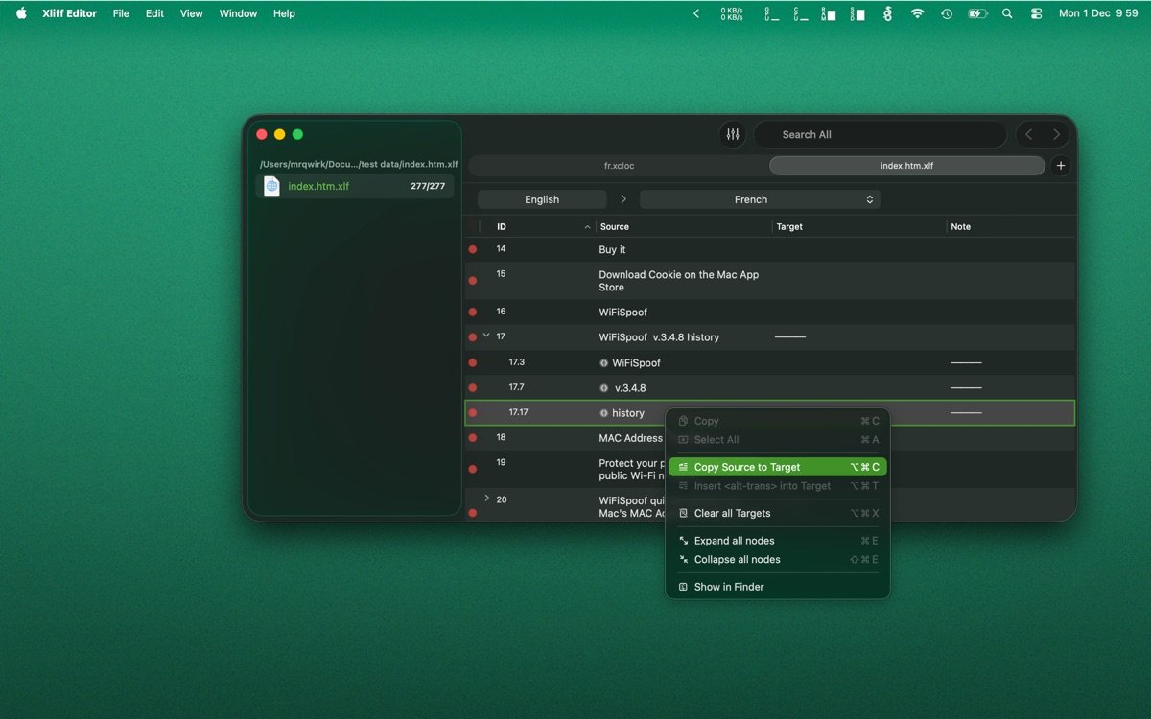The width and height of the screenshot is (1151, 719).
Task: Choose Expand all nodes
Action: tap(734, 541)
